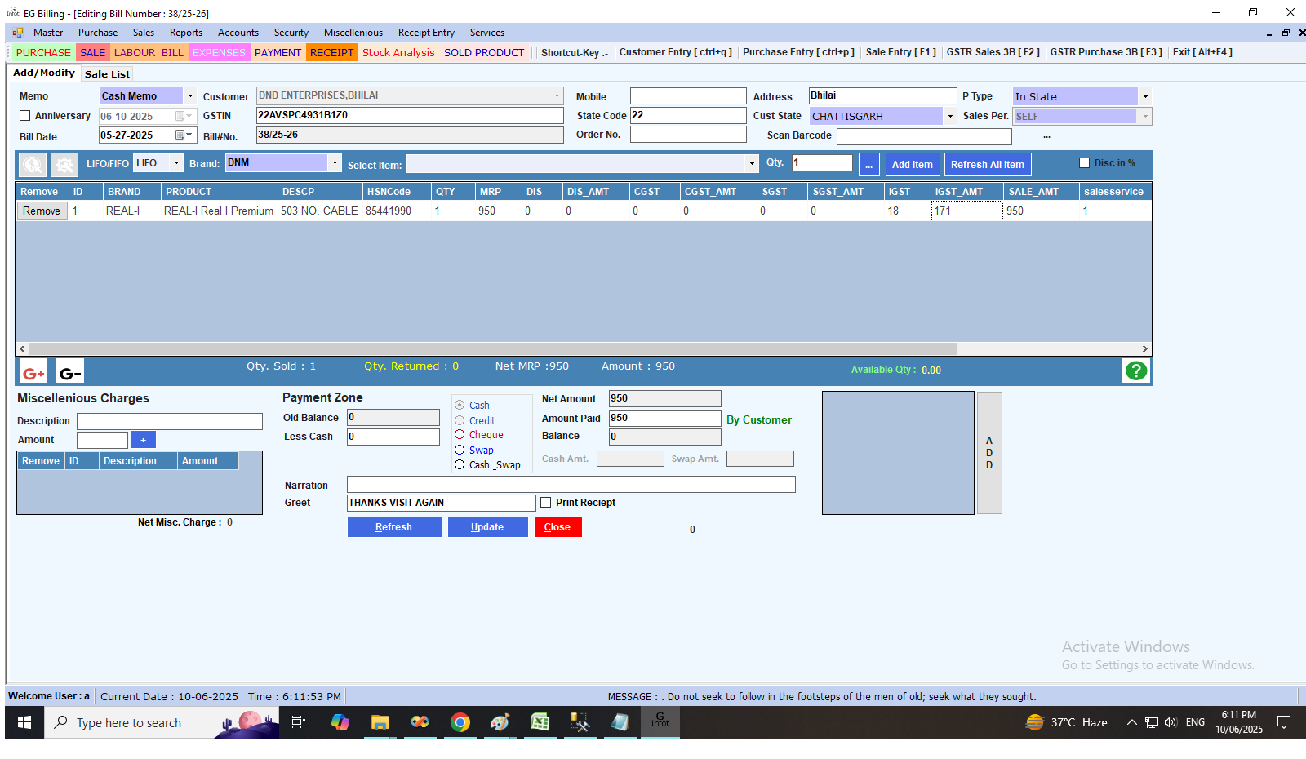
Task: Click the gear settings icon beside LIFO/FIFO
Action: 64,165
